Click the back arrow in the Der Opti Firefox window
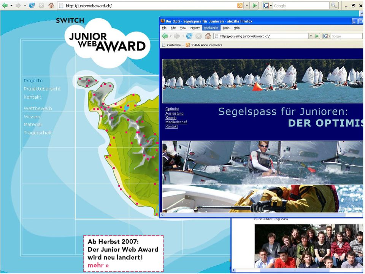The width and height of the screenshot is (365, 274). [165, 36]
